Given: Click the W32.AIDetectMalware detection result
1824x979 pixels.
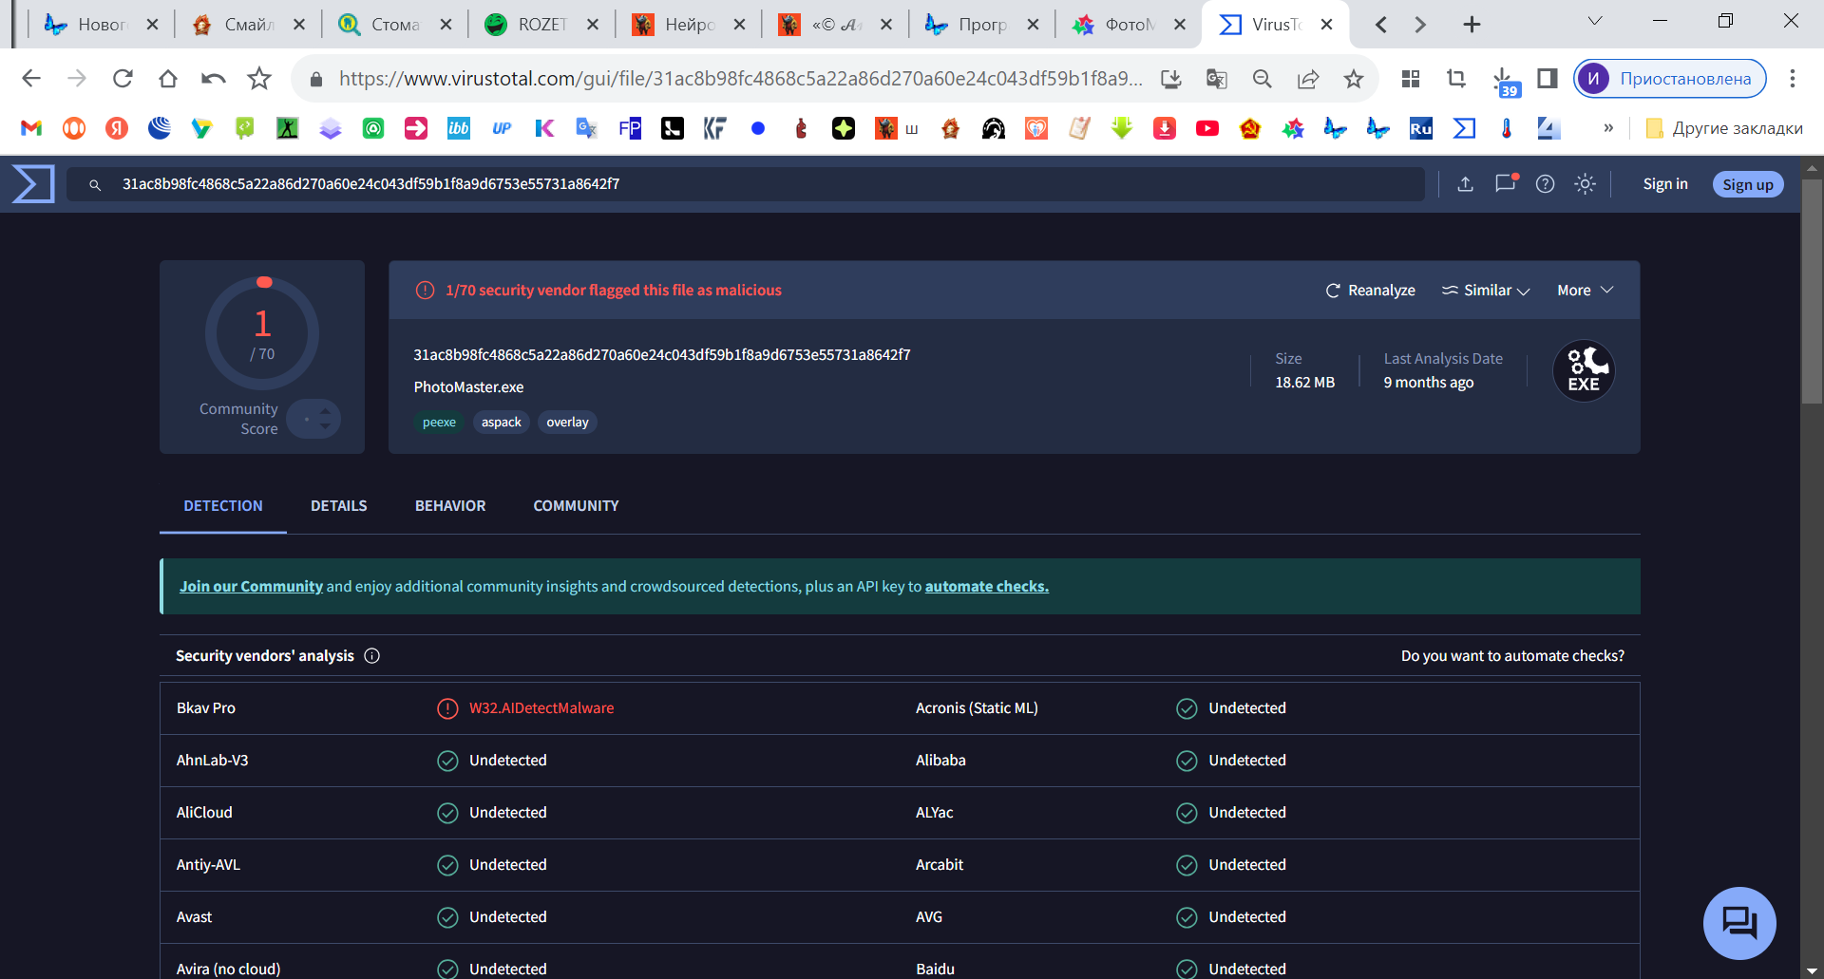Looking at the screenshot, I should (x=541, y=708).
